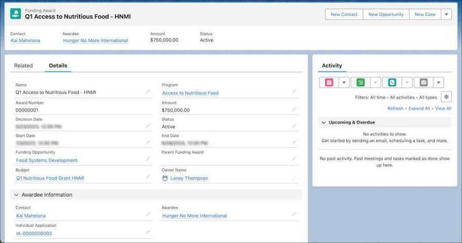Click the Award Number value 00000001
The image size is (462, 243).
coord(27,110)
